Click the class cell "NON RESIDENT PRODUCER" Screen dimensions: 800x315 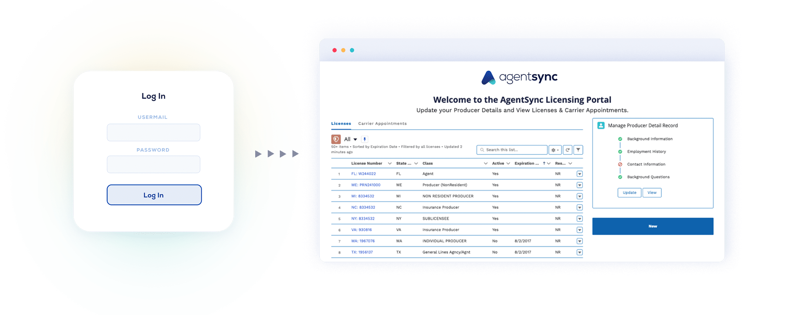click(x=448, y=196)
